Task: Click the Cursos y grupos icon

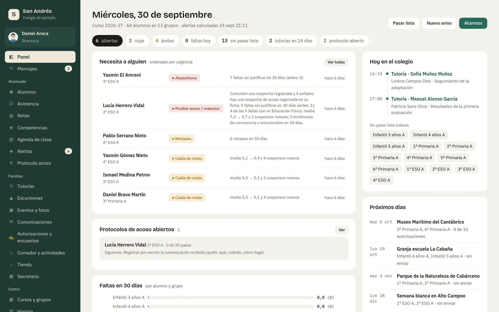Action: 11,300
